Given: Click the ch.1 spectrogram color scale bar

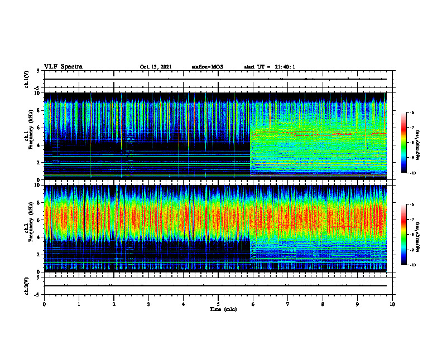Looking at the screenshot, I should (x=404, y=143).
